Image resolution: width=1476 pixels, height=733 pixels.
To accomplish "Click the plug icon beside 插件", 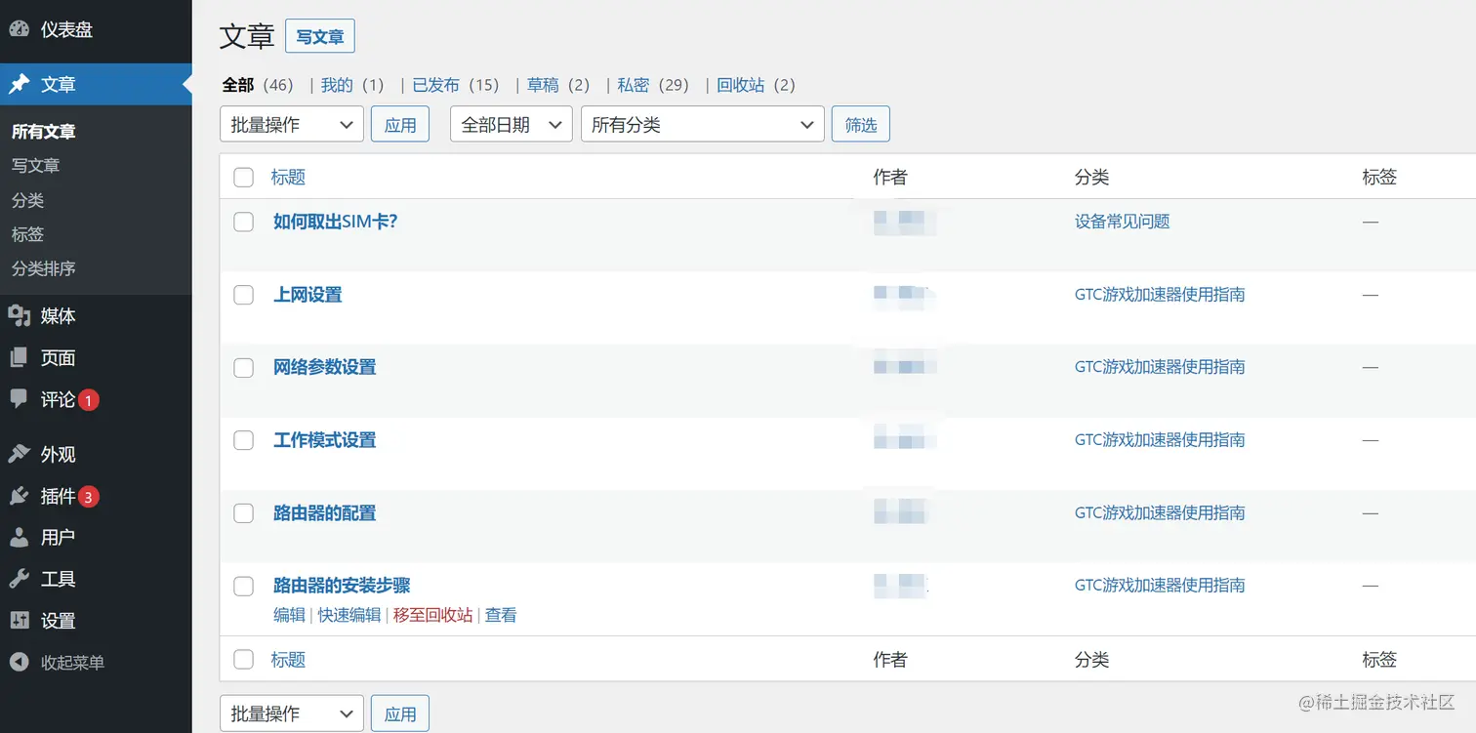I will 20,496.
